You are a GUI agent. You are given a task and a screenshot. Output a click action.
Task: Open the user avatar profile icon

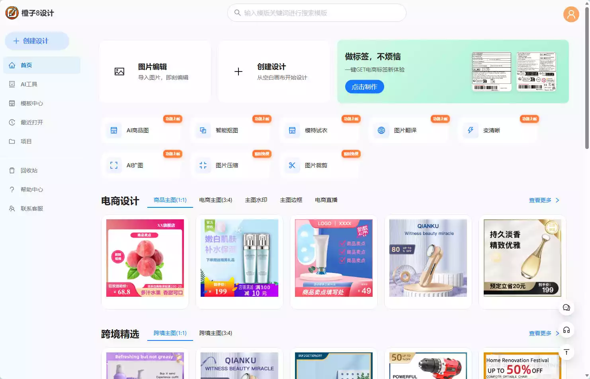(x=571, y=14)
